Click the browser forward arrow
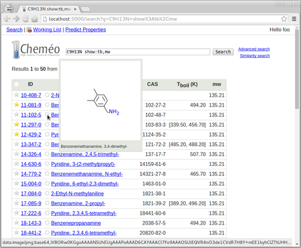 coord(16,19)
